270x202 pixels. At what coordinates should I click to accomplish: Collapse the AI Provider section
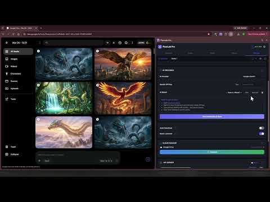click(262, 70)
